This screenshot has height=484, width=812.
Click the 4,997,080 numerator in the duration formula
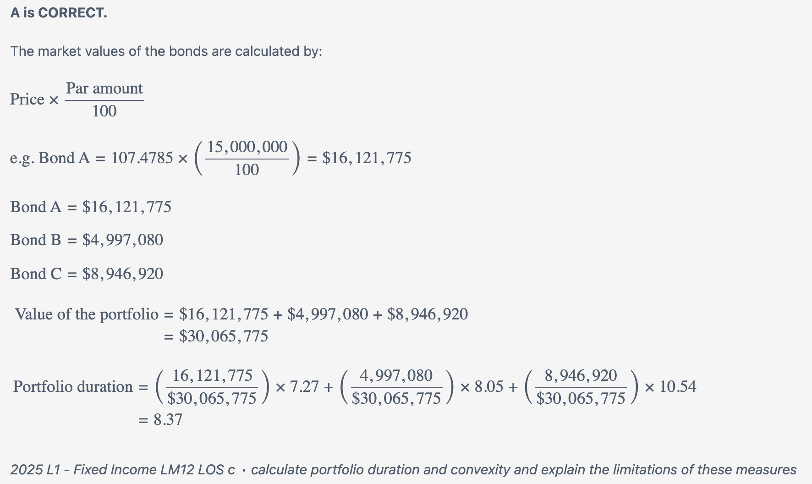pos(396,376)
